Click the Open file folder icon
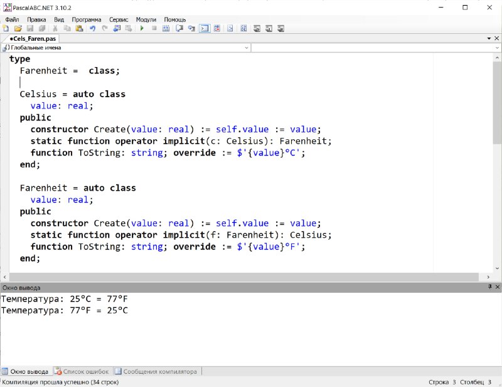502x387 pixels. (x=18, y=28)
